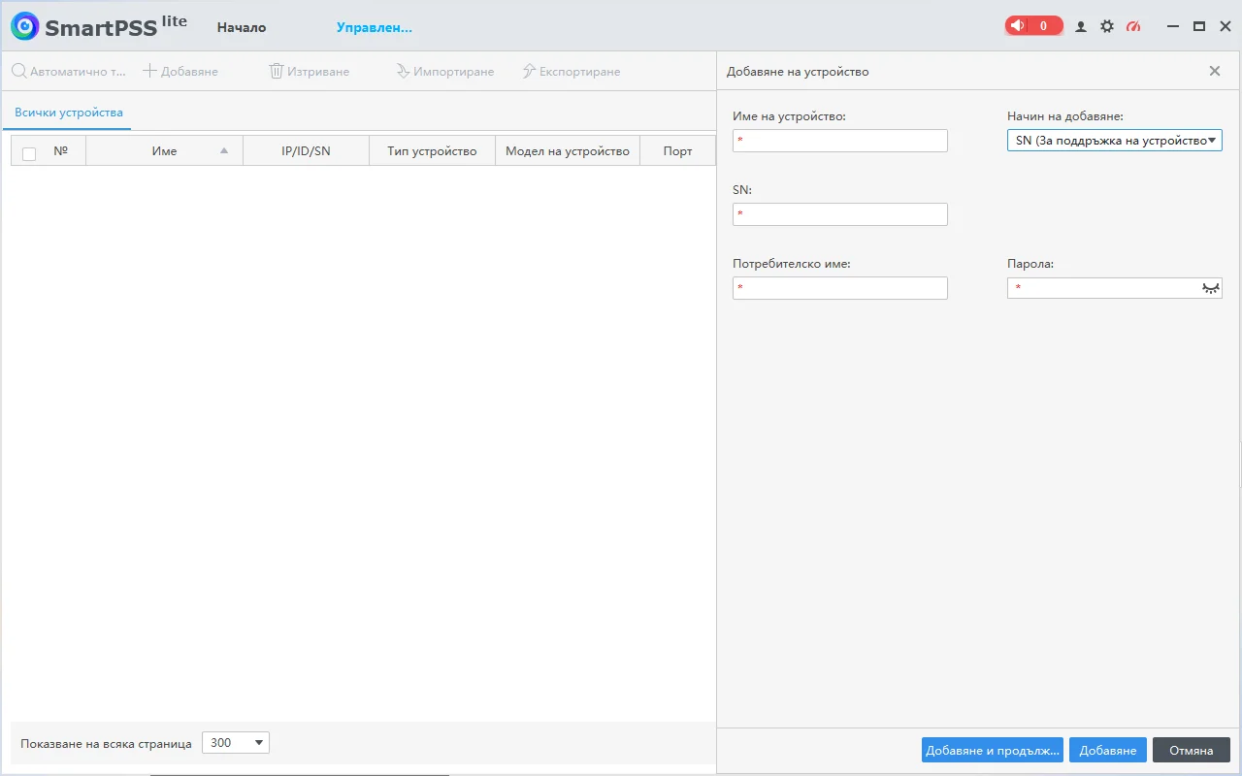
Task: Open the Начин на добавяне dropdown
Action: 1114,141
